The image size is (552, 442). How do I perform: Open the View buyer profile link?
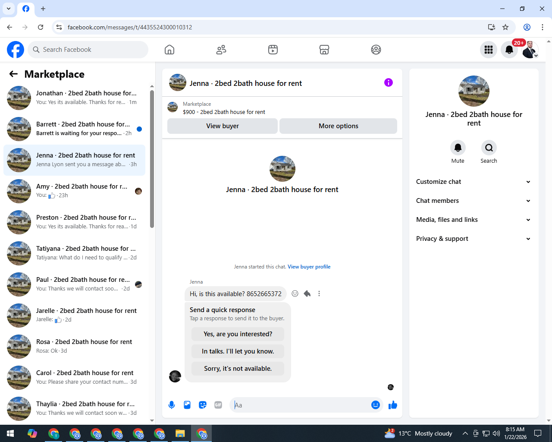tap(309, 267)
